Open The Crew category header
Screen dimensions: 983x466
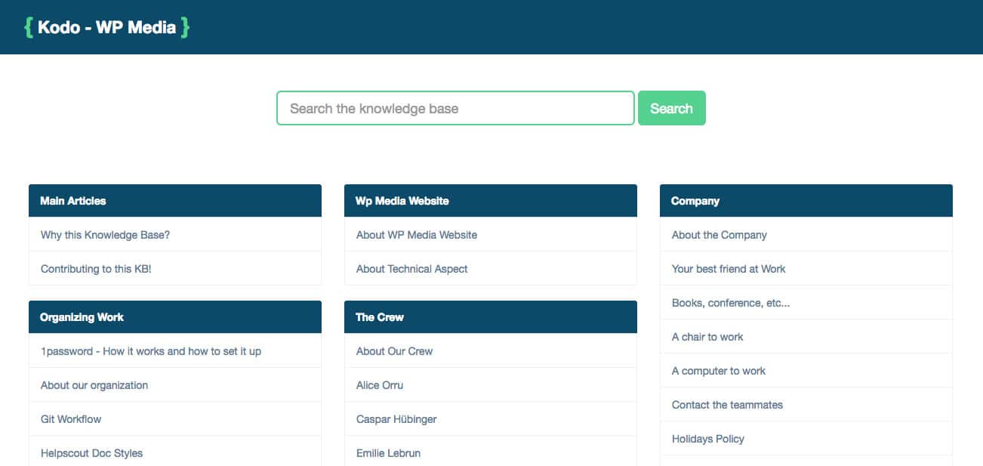coord(491,317)
